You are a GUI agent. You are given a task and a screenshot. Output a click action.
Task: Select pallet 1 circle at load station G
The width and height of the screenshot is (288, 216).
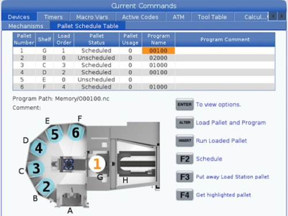coord(97,164)
